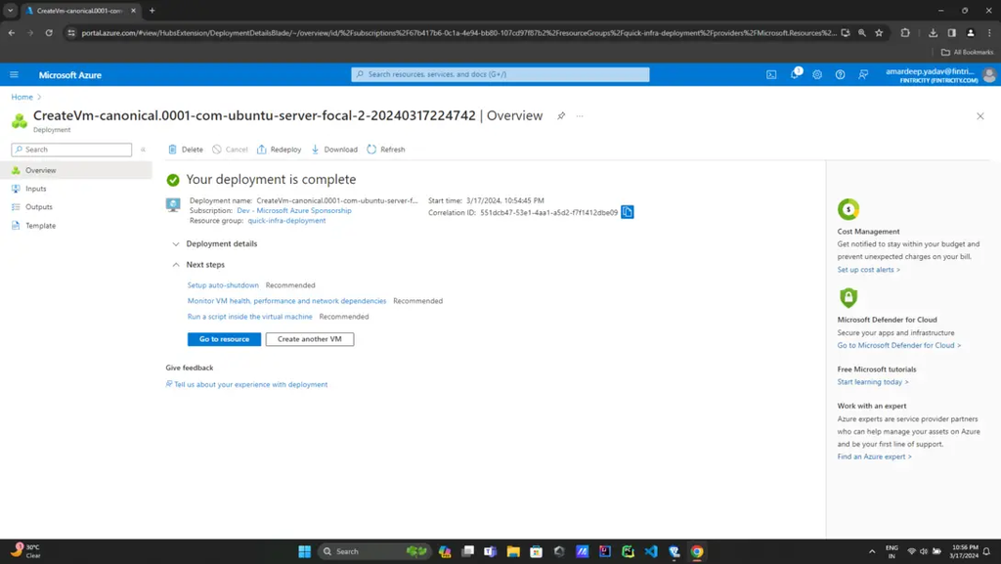Click Set up cost alerts link

868,270
